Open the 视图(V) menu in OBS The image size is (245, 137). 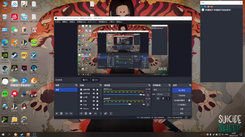pos(72,22)
